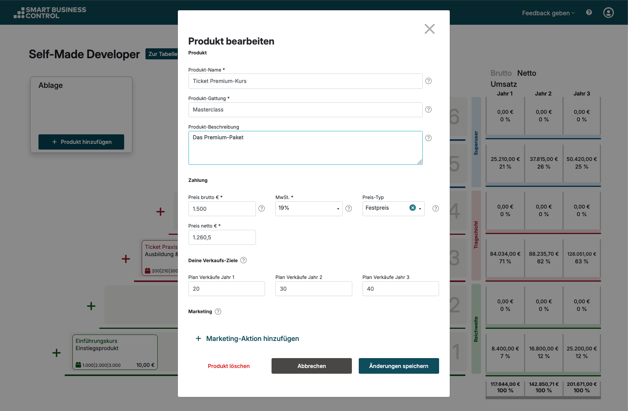Click the Jahr 3 column header
The height and width of the screenshot is (411, 628).
[582, 94]
